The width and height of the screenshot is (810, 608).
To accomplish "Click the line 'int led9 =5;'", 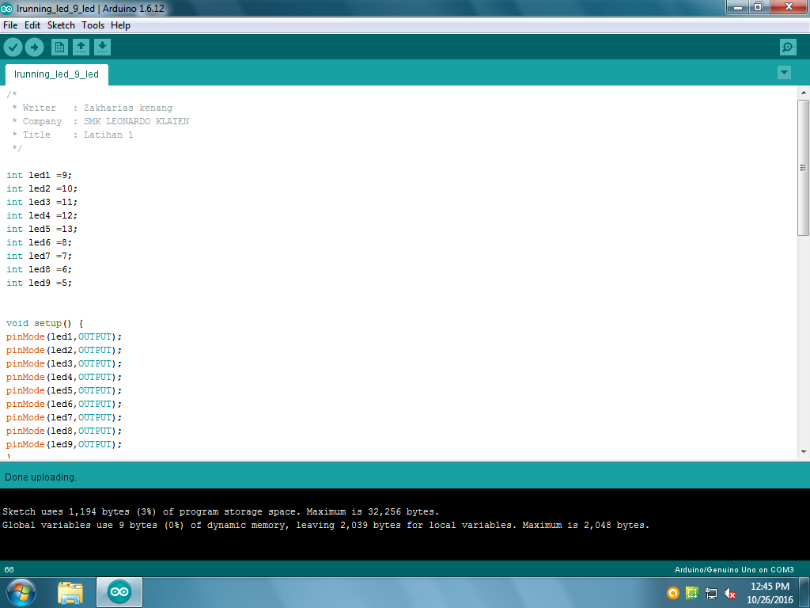I will (x=40, y=283).
